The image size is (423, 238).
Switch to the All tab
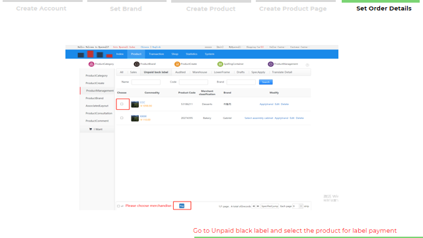(122, 72)
